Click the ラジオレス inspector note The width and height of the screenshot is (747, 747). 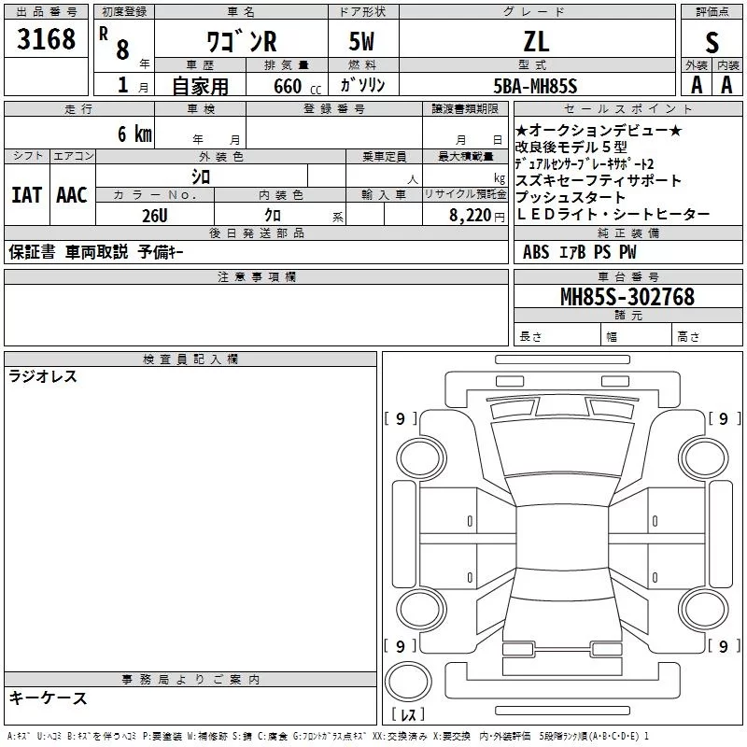(43, 377)
